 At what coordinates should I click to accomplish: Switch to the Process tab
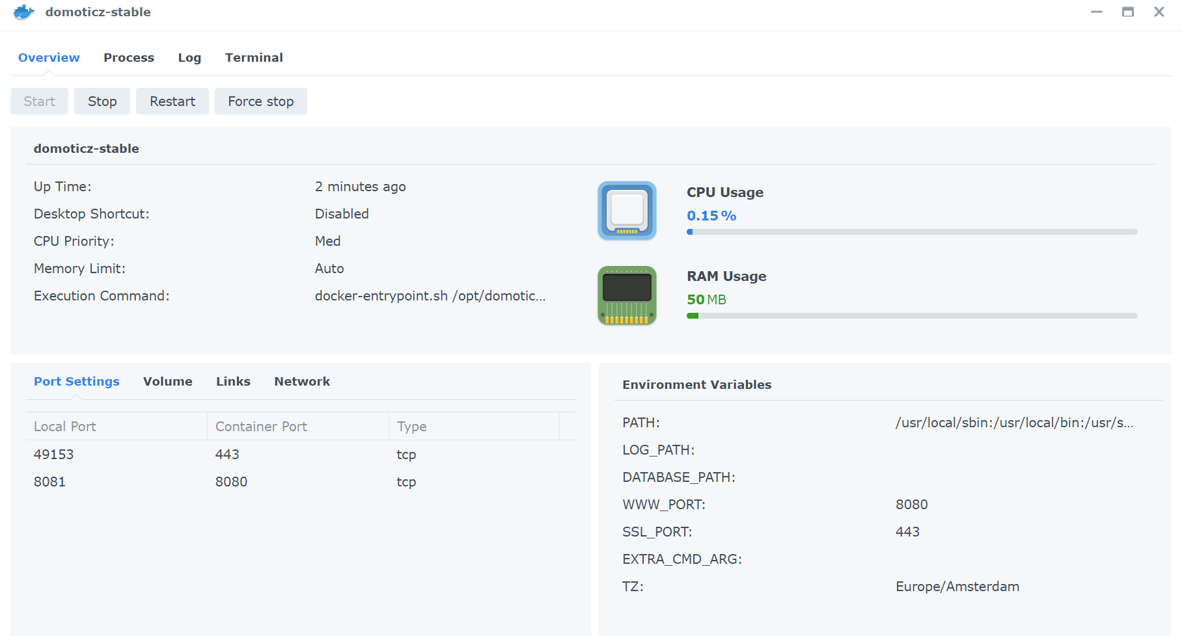pyautogui.click(x=129, y=57)
